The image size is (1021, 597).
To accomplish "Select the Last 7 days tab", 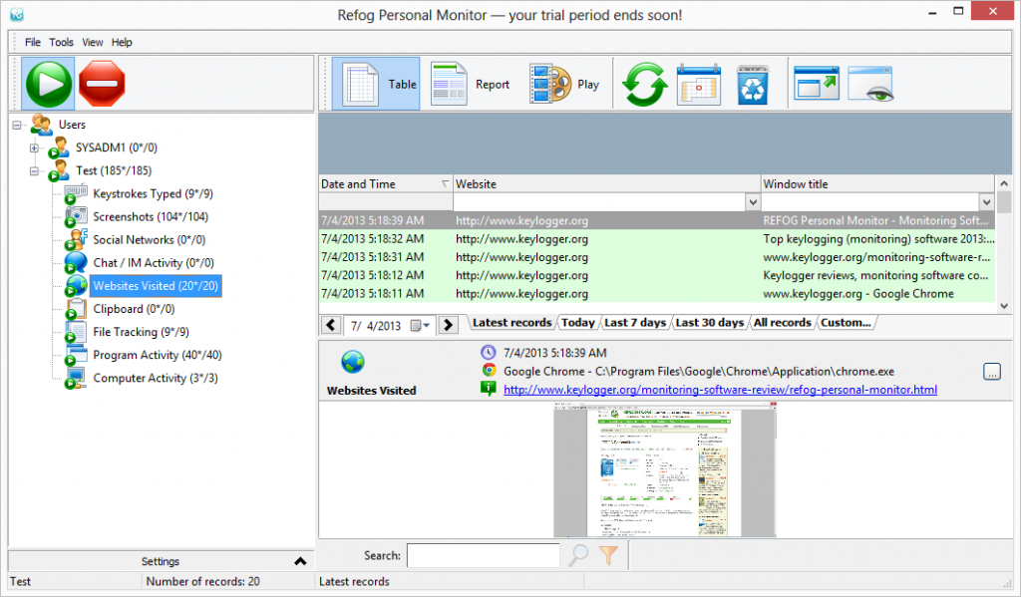I will (635, 323).
